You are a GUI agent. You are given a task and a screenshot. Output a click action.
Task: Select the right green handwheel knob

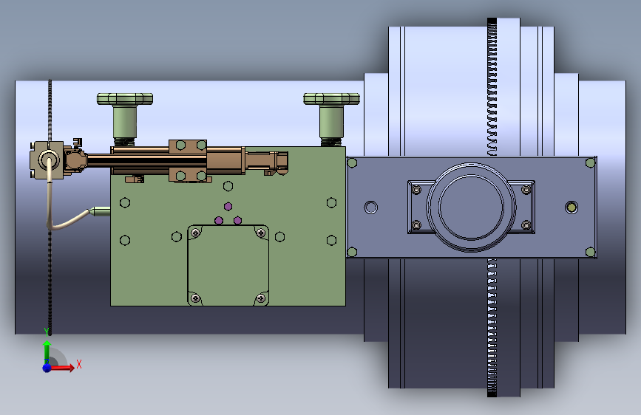(x=331, y=99)
